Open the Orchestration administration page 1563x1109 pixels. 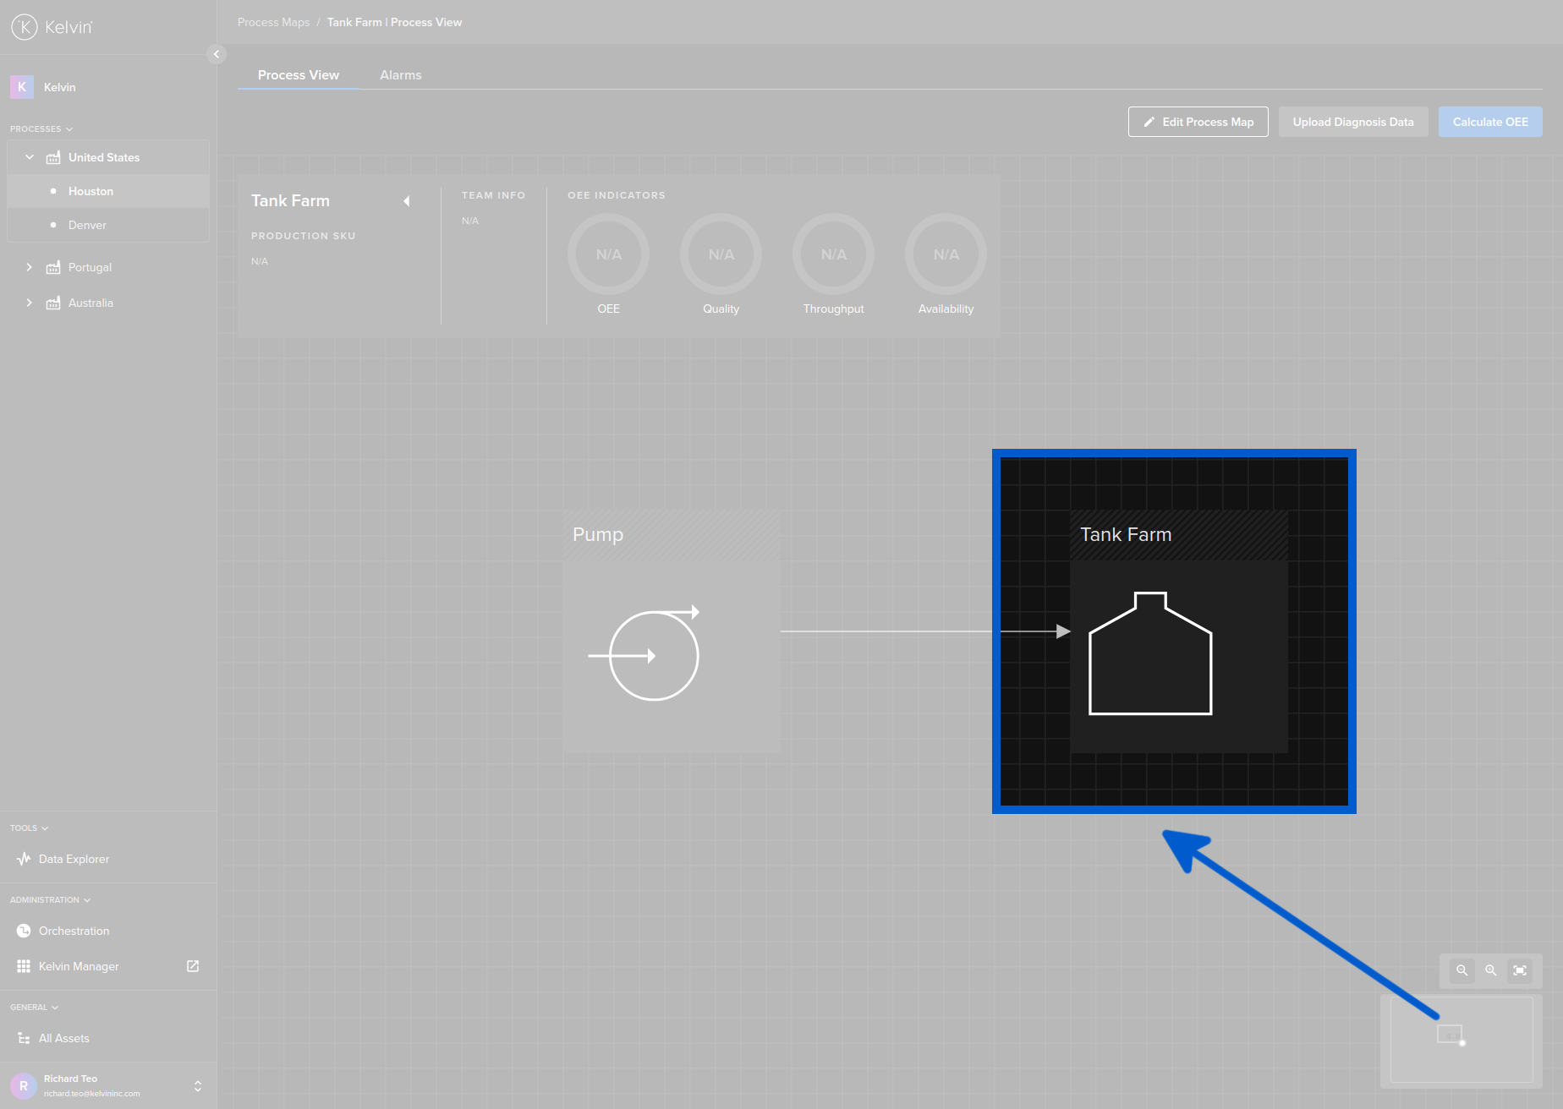click(74, 931)
